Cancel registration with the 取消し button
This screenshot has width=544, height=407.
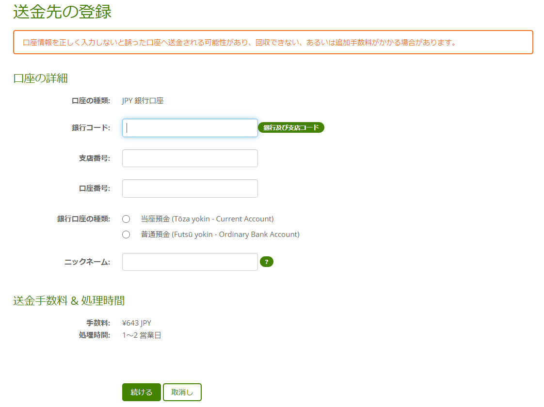point(182,392)
